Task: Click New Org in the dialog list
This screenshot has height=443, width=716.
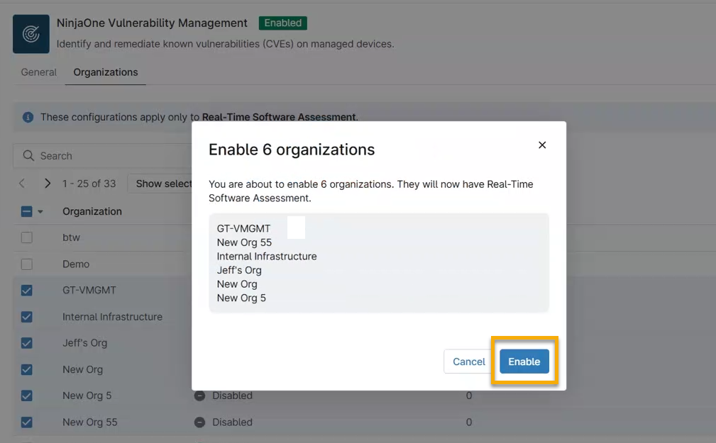Action: point(237,284)
